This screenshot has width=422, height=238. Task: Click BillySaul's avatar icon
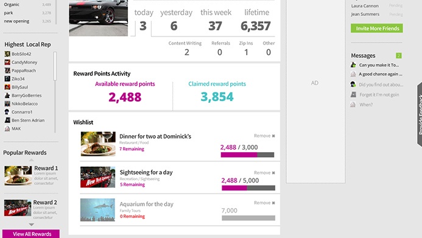tap(7, 87)
